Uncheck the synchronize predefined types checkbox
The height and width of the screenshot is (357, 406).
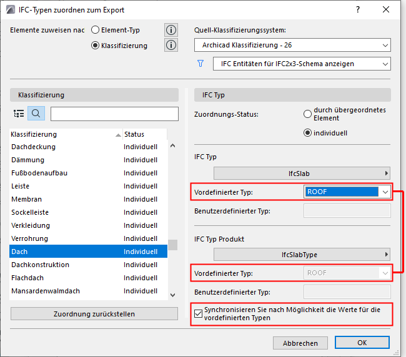(x=199, y=313)
